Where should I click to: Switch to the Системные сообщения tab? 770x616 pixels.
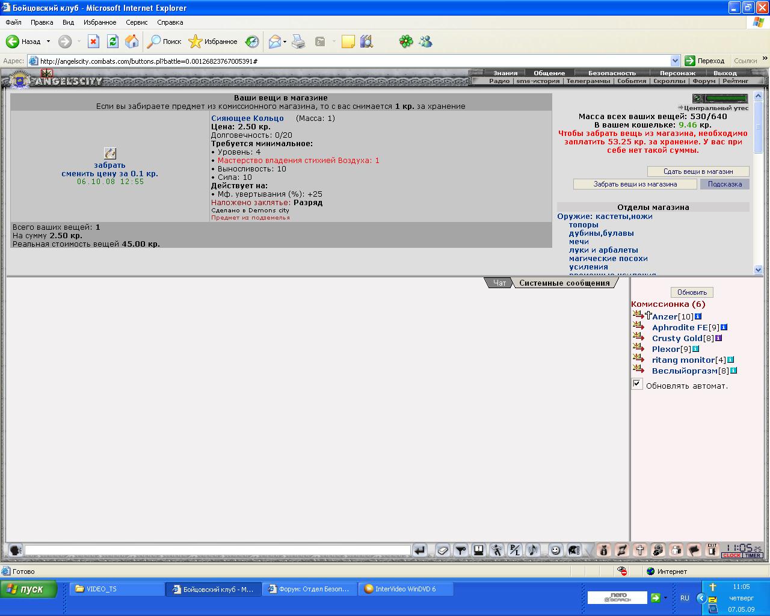click(564, 283)
